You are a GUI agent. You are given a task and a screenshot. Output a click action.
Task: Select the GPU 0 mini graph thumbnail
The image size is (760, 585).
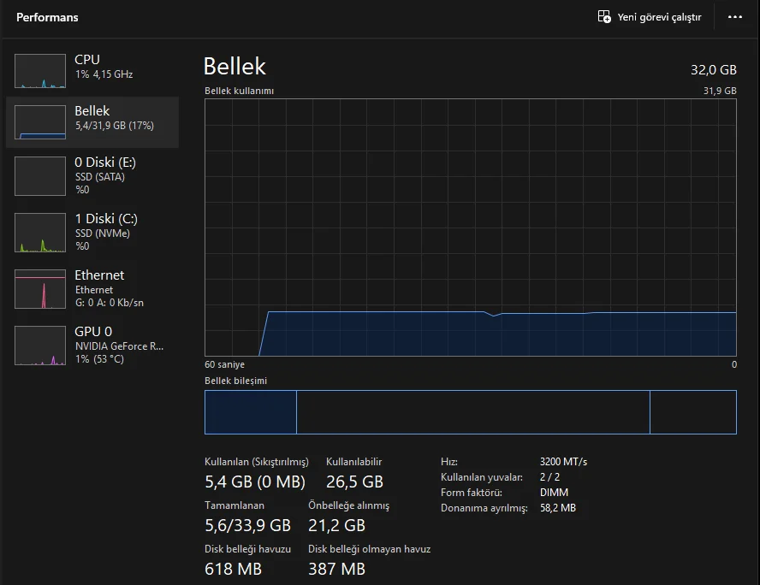click(x=40, y=346)
